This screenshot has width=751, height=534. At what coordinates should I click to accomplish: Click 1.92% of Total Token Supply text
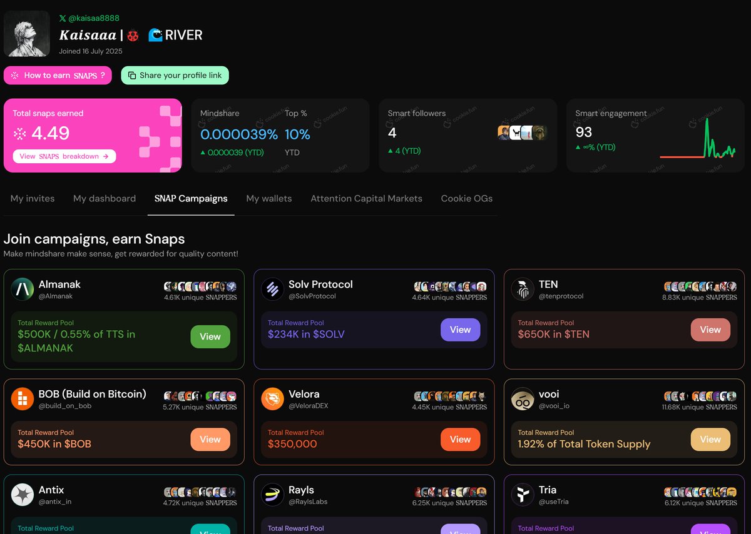click(584, 444)
